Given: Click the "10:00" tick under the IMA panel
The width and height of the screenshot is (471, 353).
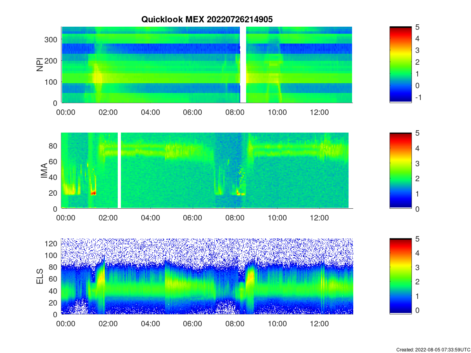Looking at the screenshot, I should click(277, 218).
